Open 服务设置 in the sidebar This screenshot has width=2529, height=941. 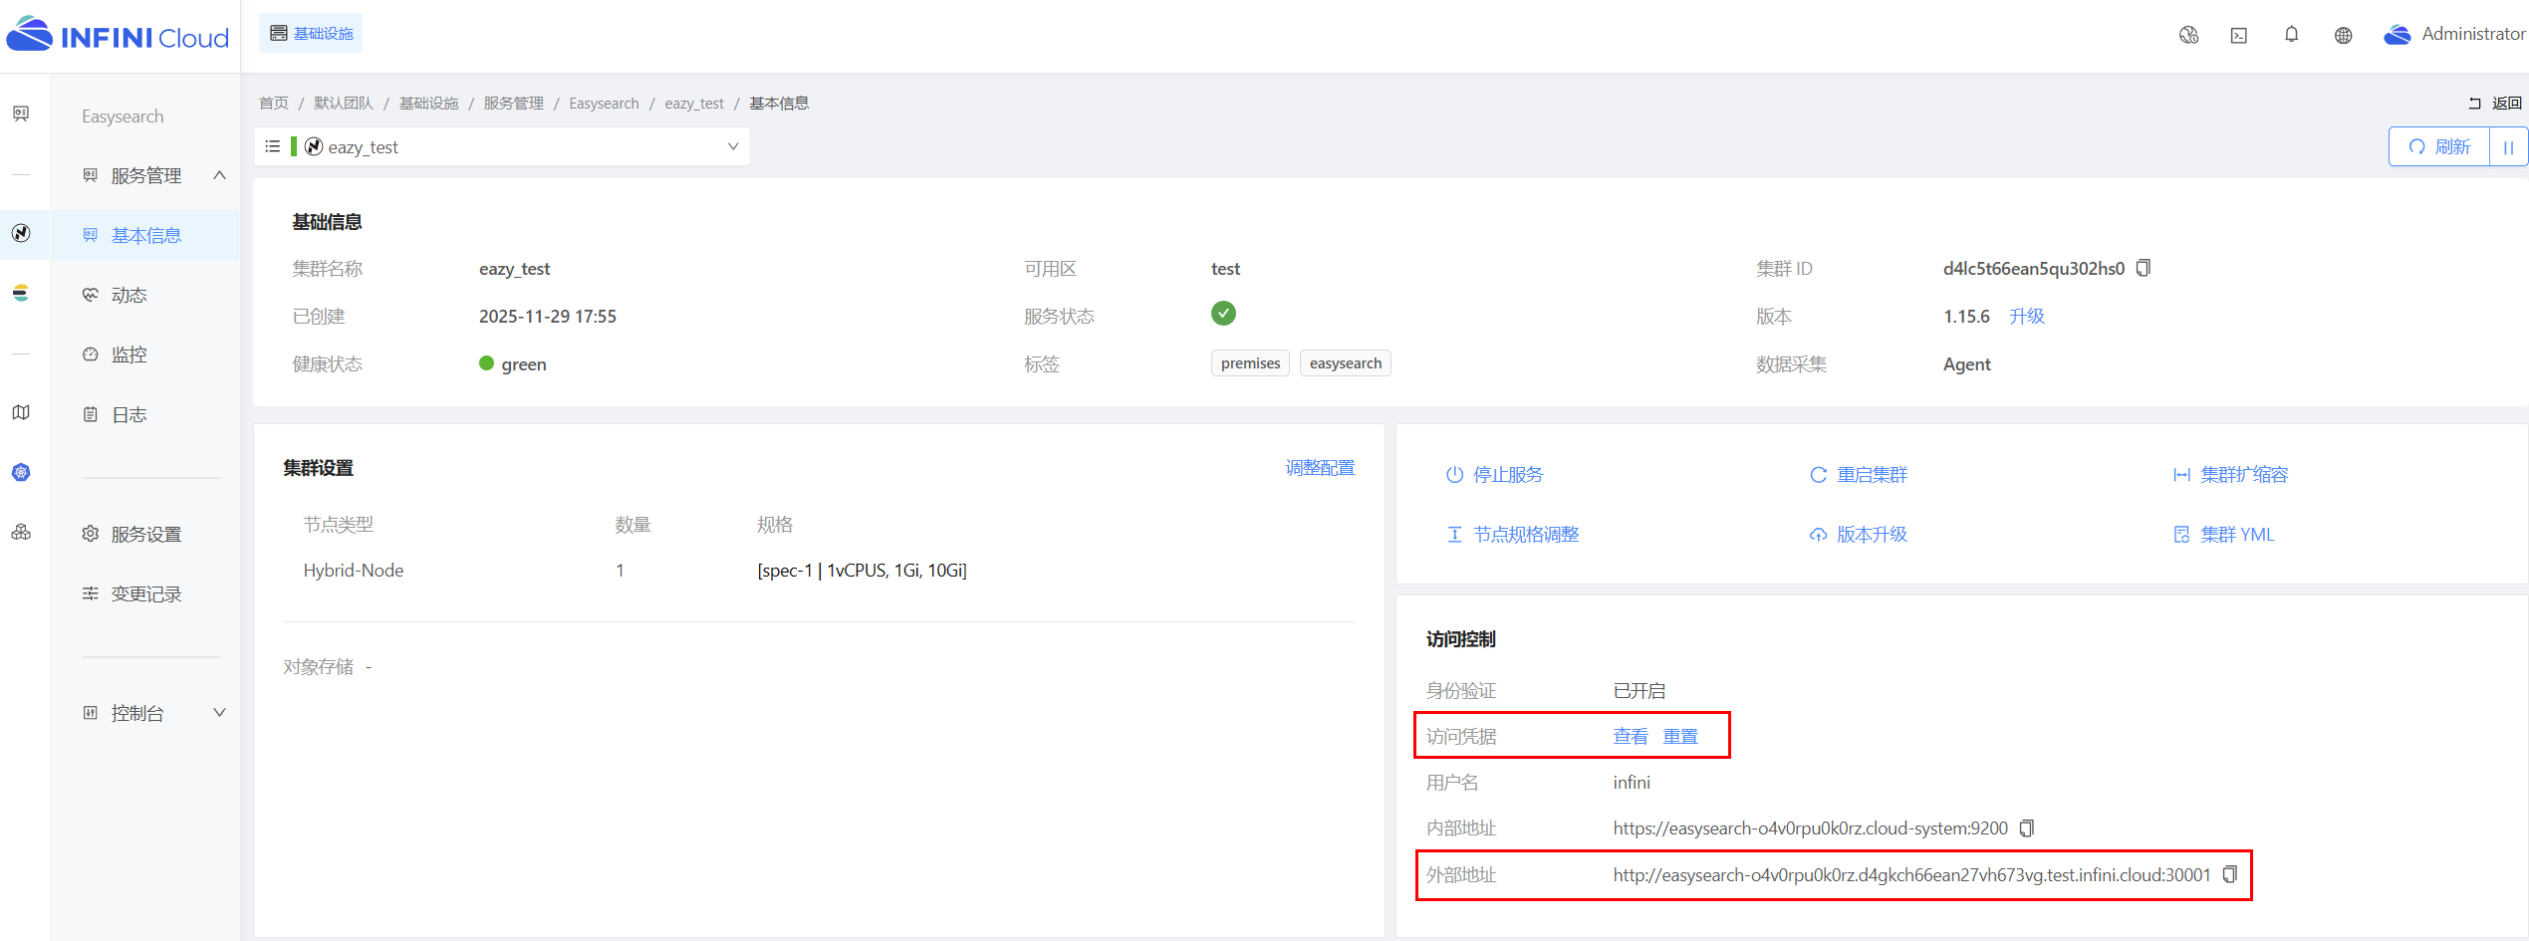click(145, 534)
